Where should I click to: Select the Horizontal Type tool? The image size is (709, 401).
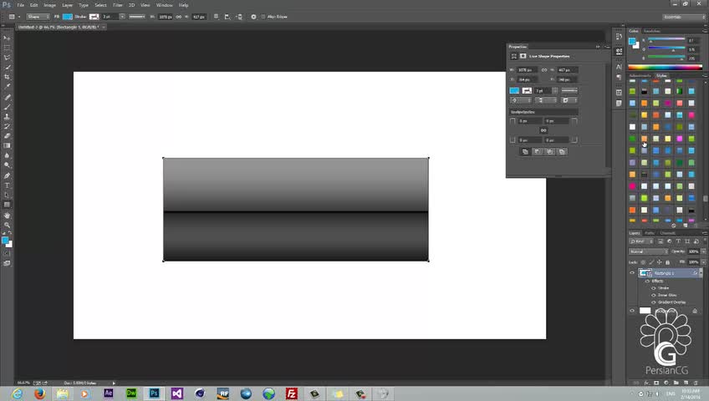tap(7, 185)
